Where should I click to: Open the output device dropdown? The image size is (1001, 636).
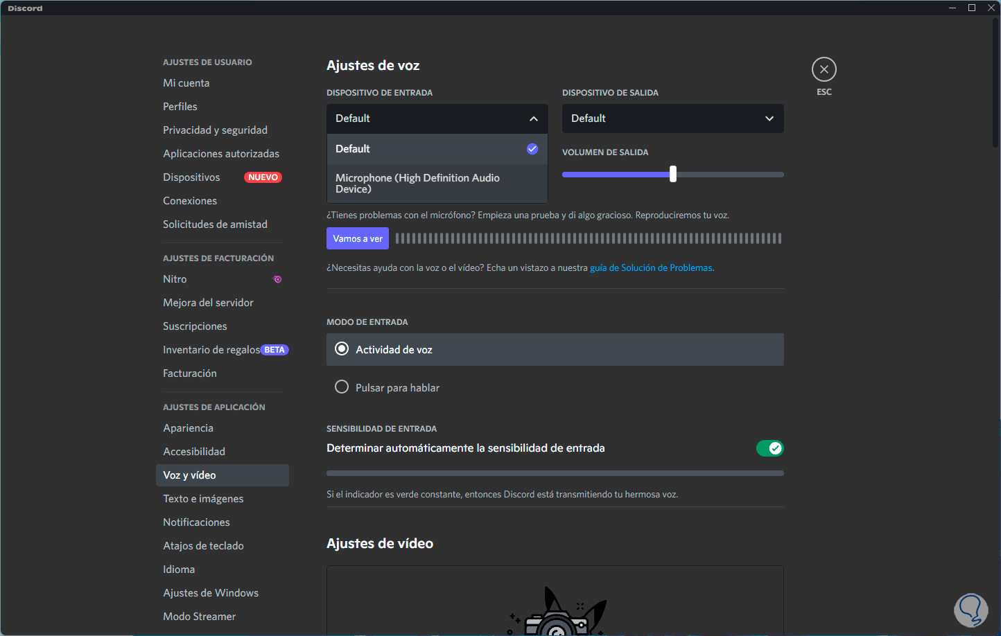tap(672, 118)
